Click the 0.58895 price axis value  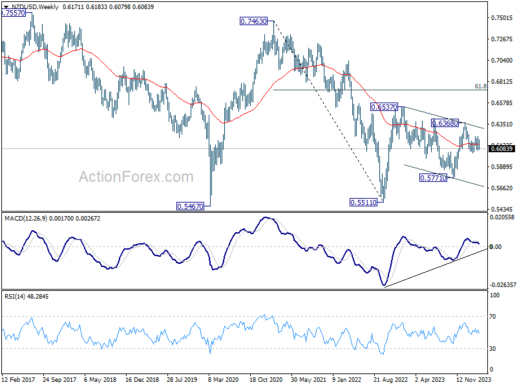tap(502, 167)
